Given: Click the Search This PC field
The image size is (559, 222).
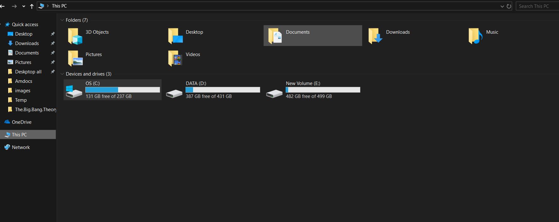Looking at the screenshot, I should pos(537,6).
